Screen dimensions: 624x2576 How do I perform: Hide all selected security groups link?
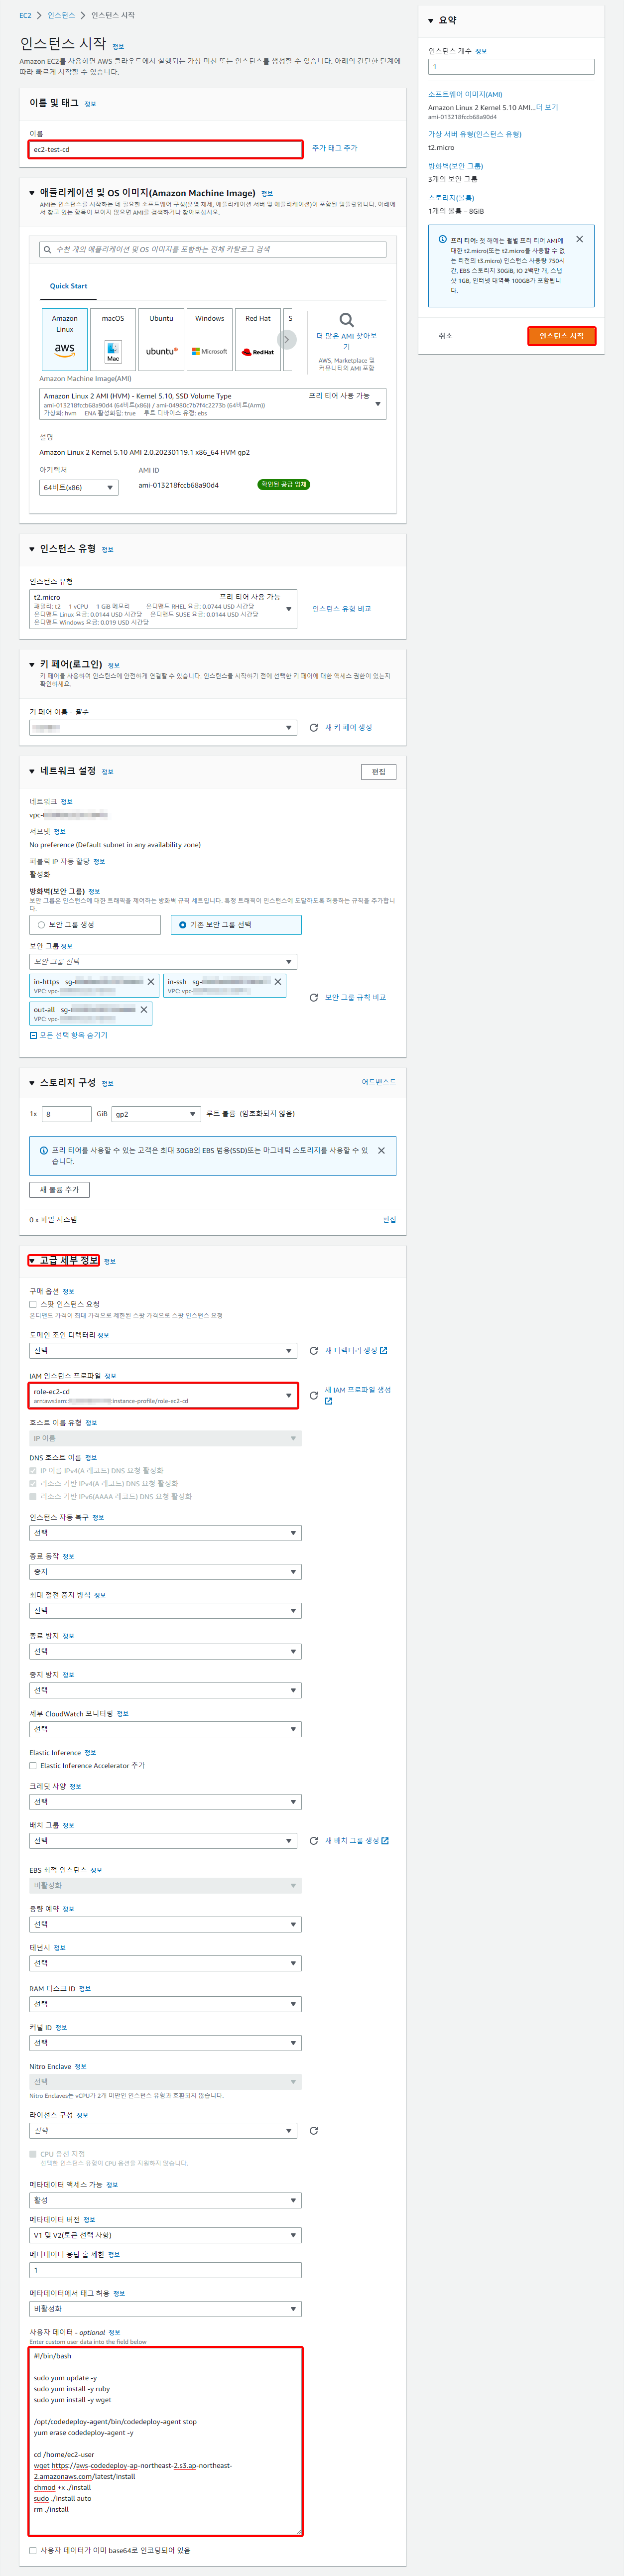pos(69,1035)
